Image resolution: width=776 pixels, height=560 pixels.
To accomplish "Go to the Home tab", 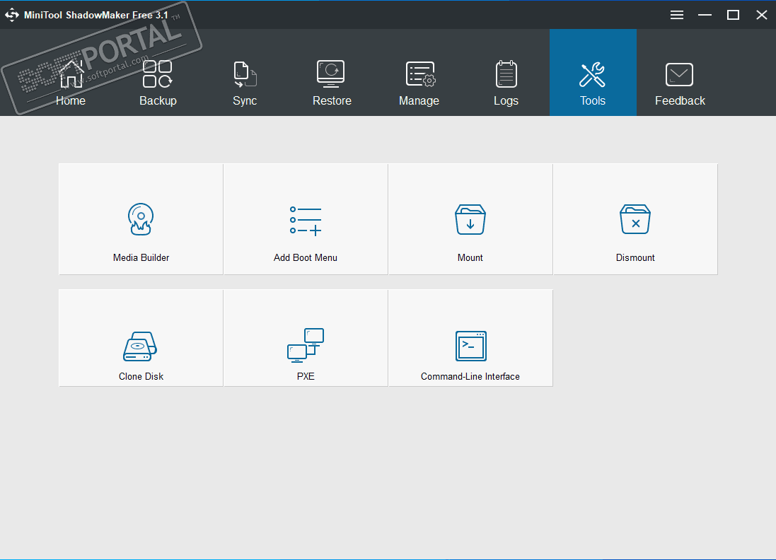I will (71, 73).
